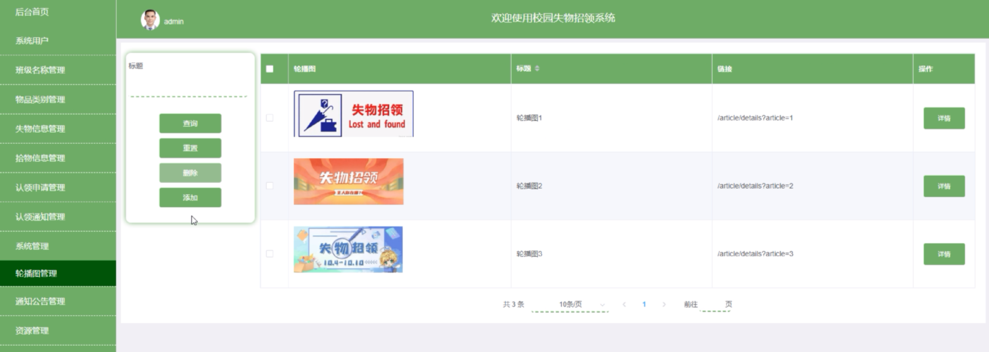Image resolution: width=989 pixels, height=352 pixels.
Task: Check the 轮播图3 row checkbox
Action: (270, 254)
